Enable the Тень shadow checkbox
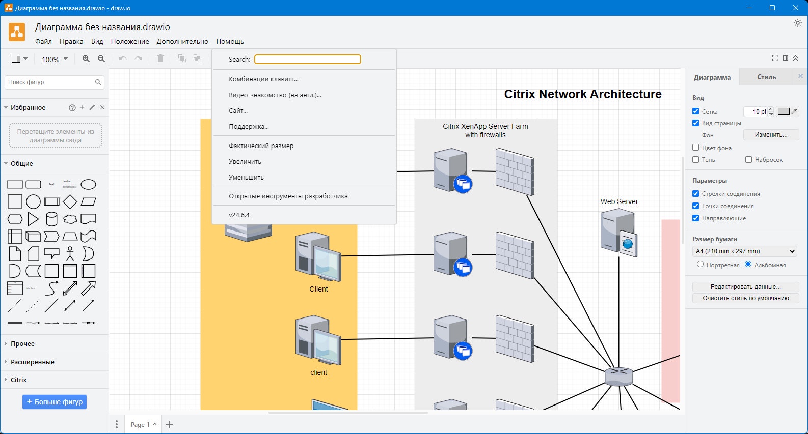Image resolution: width=808 pixels, height=434 pixels. pos(695,160)
